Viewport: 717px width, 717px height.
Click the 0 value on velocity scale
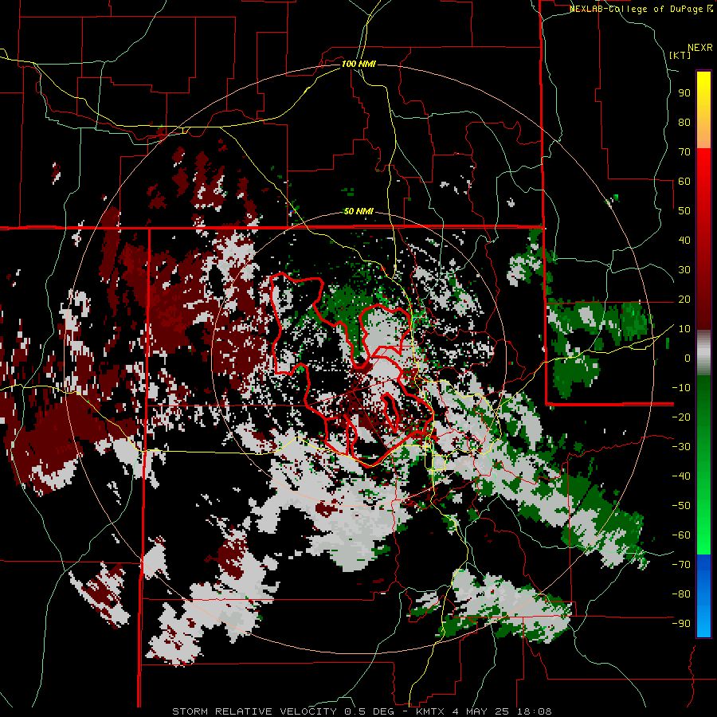688,358
